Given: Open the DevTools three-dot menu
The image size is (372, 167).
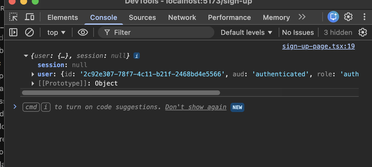Looking at the screenshot, I should pyautogui.click(x=364, y=17).
